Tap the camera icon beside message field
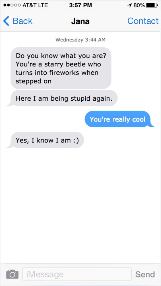 [12, 274]
